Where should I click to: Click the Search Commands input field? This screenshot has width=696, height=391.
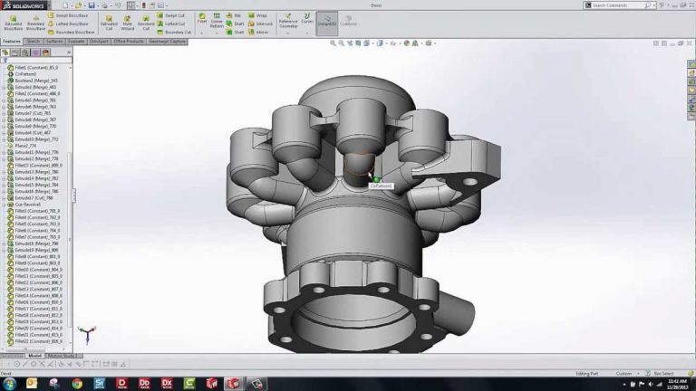click(x=625, y=5)
